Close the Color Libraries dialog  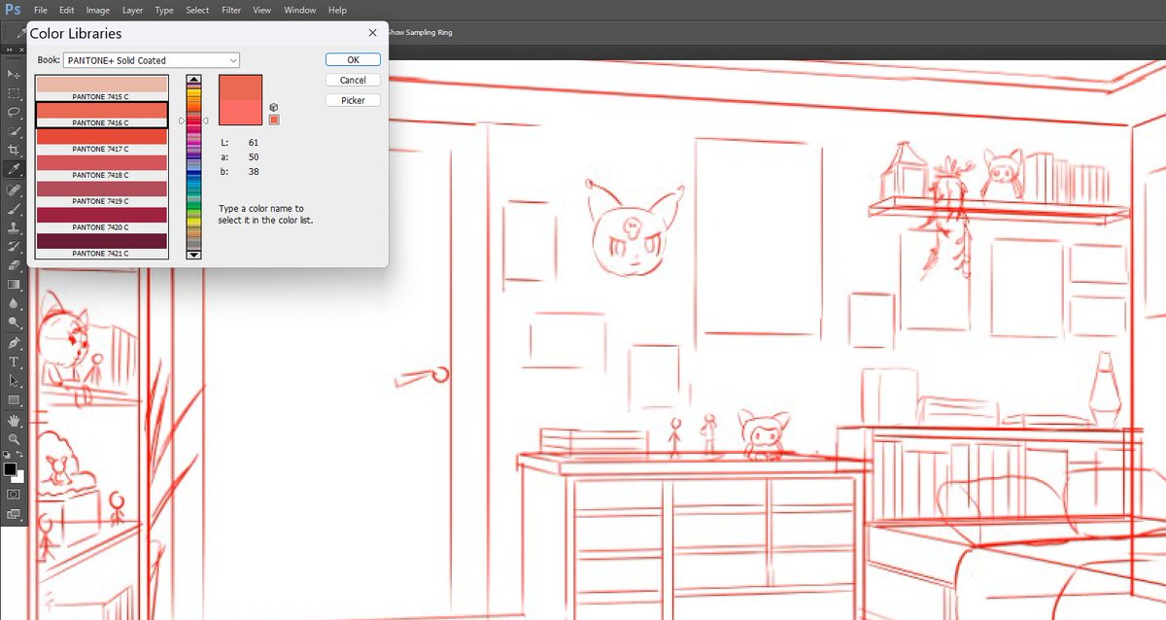click(372, 32)
